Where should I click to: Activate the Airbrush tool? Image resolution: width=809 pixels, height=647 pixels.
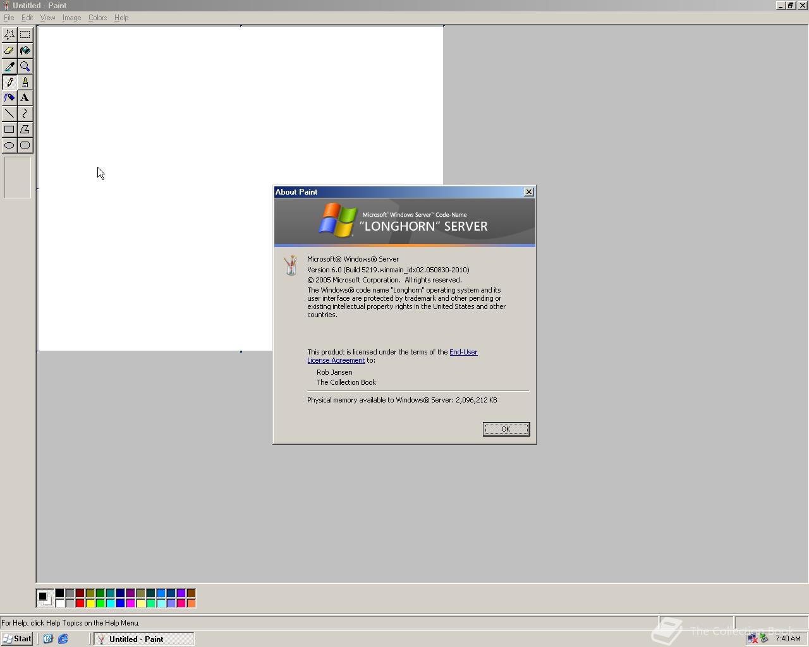point(9,98)
